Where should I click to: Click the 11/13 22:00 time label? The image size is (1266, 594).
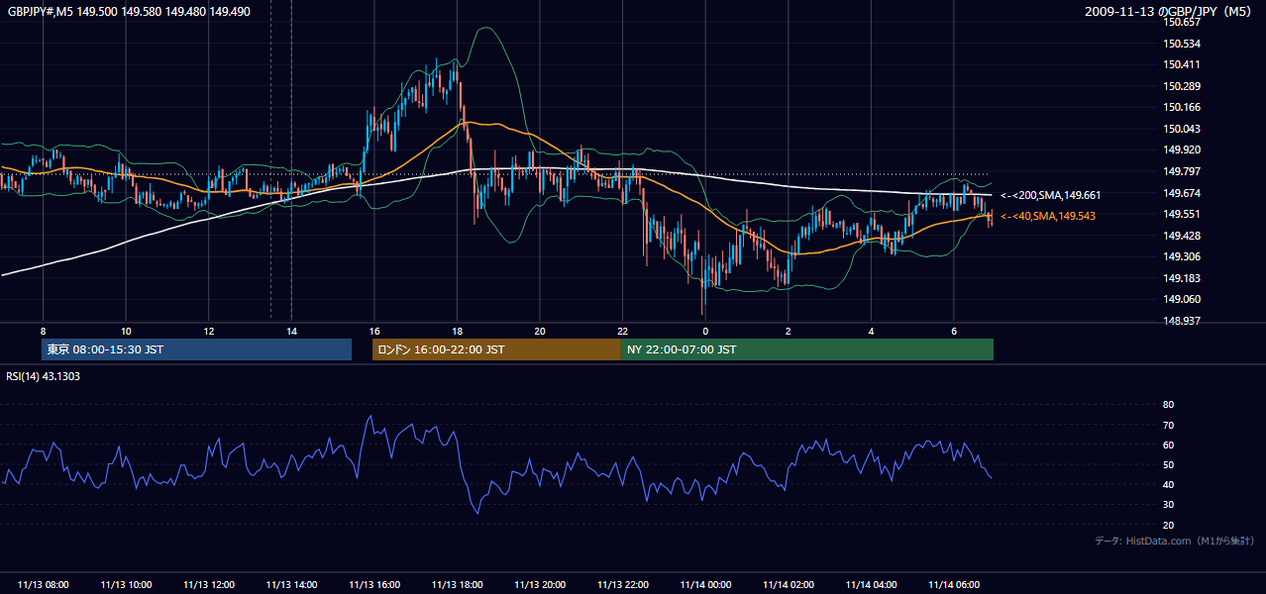(x=622, y=585)
